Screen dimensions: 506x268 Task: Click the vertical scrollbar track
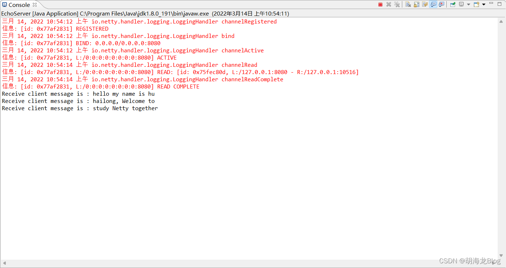tap(501, 138)
